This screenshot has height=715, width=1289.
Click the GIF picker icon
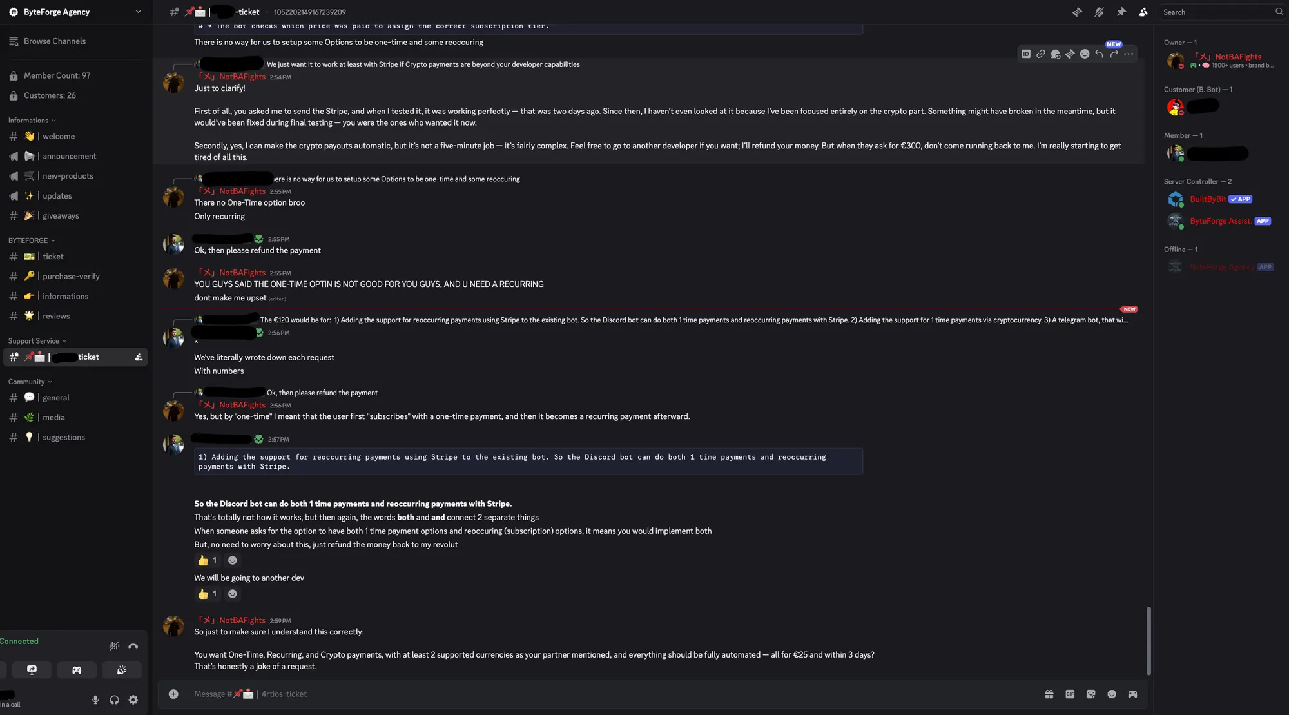point(1070,694)
